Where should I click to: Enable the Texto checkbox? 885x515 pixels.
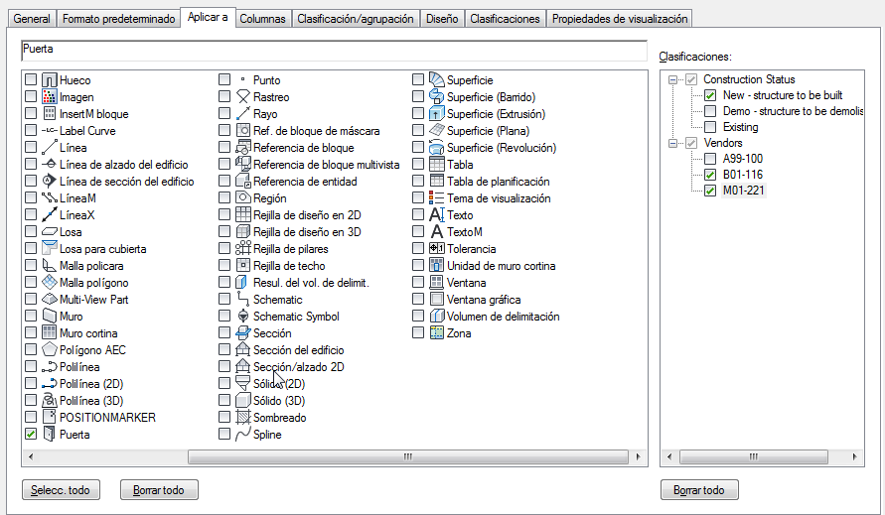point(418,215)
